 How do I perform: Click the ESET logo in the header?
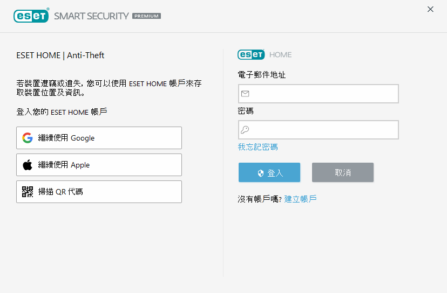31,16
